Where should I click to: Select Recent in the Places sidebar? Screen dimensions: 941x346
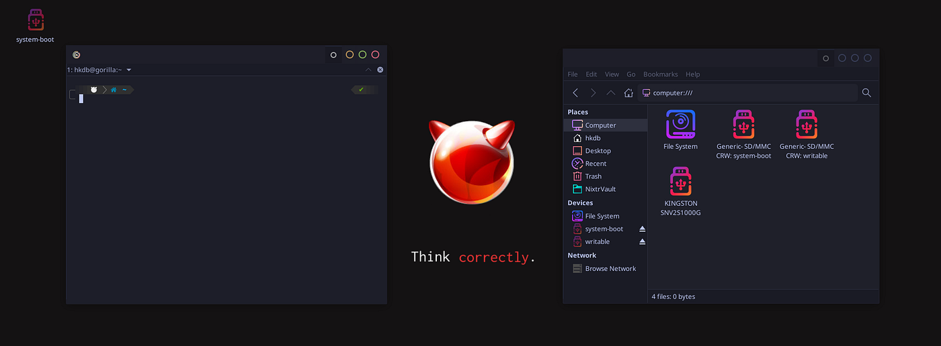tap(606, 164)
